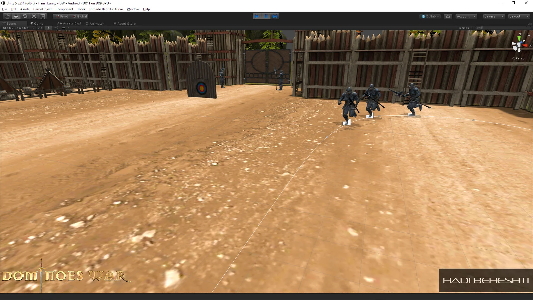Open the Layers dropdown

click(x=494, y=16)
